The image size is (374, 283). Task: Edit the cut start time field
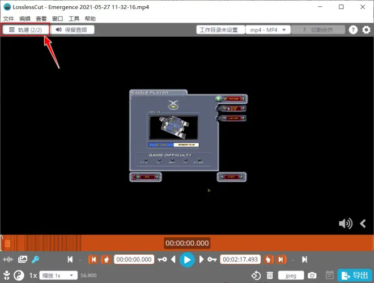[x=134, y=259]
